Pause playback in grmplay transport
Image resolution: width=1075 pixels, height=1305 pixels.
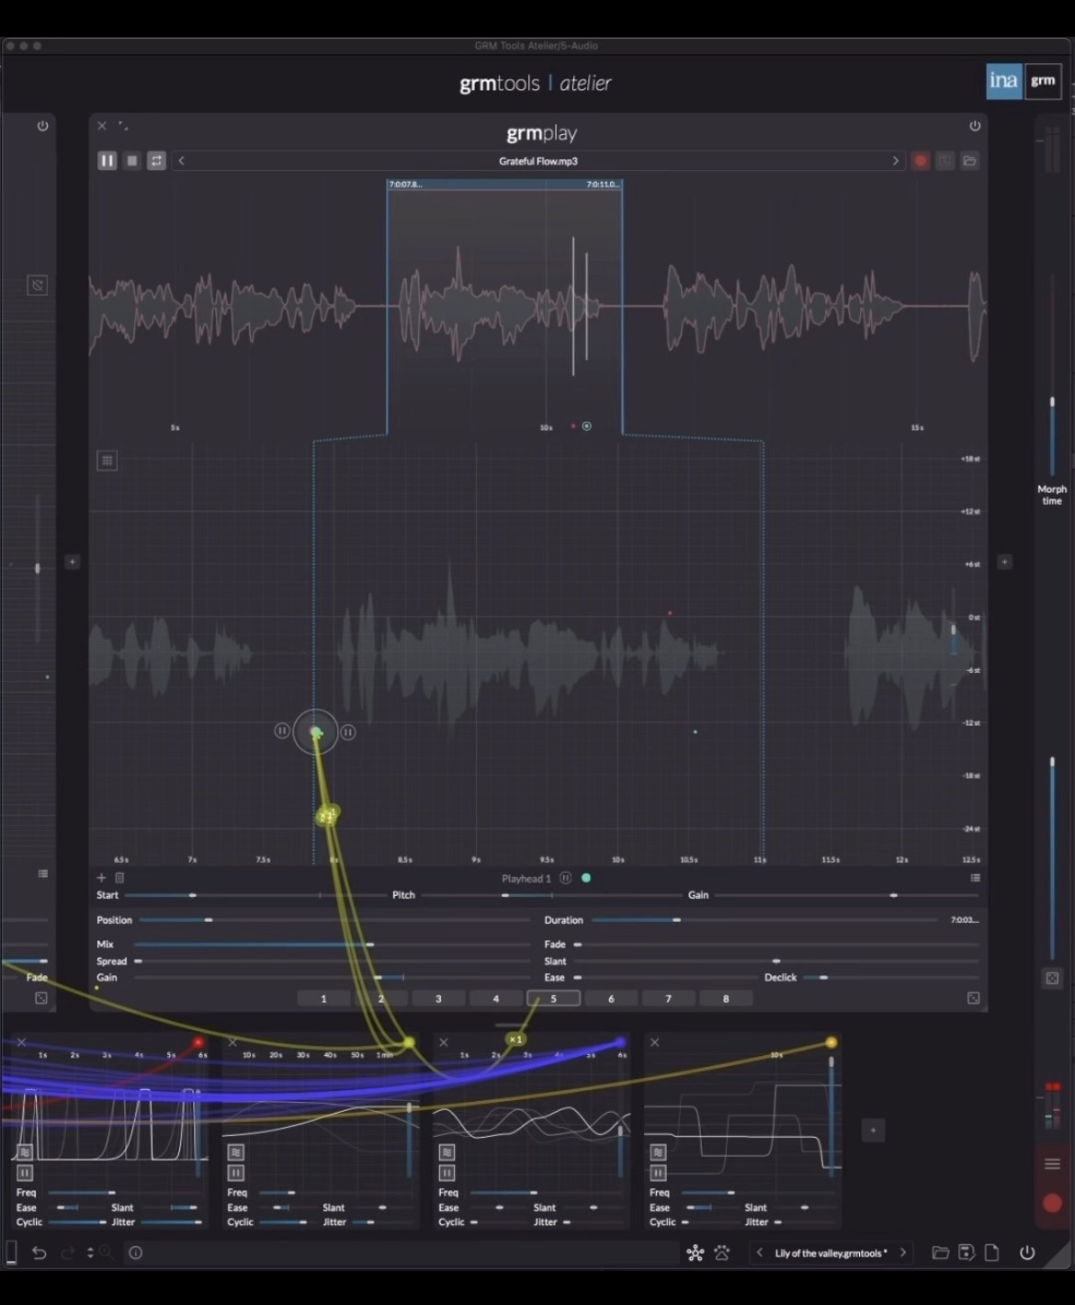(x=107, y=161)
